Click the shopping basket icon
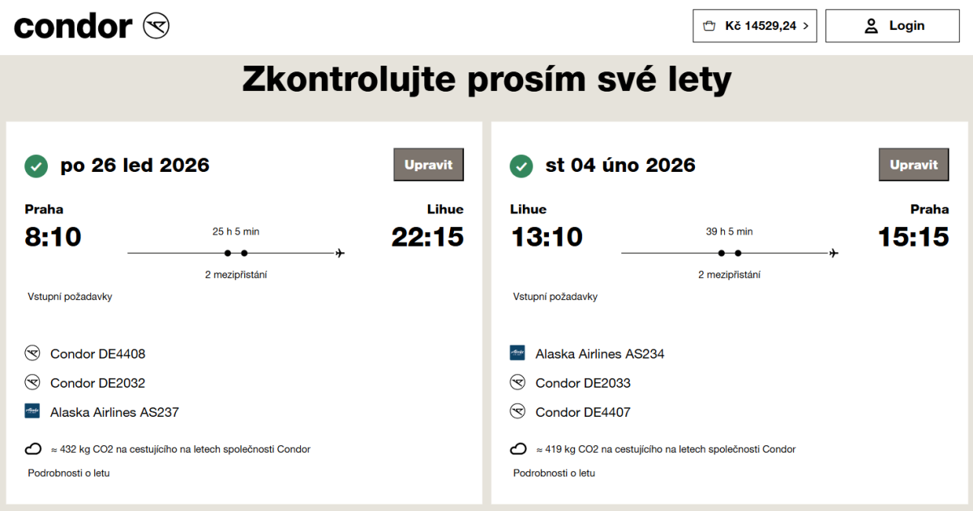 [x=709, y=26]
